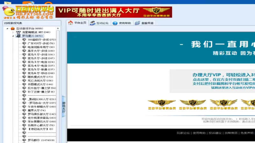Open the 平台主页 tab
The height and width of the screenshot is (143, 255).
[x=77, y=23]
